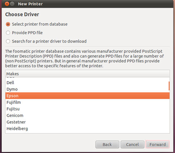Choose the highlighted Epson entry
175x153 pixels.
click(87, 96)
